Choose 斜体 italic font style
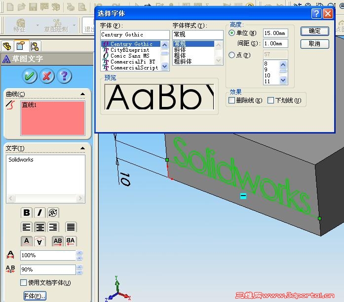Image resolution: width=344 pixels, height=302 pixels. tap(194, 50)
